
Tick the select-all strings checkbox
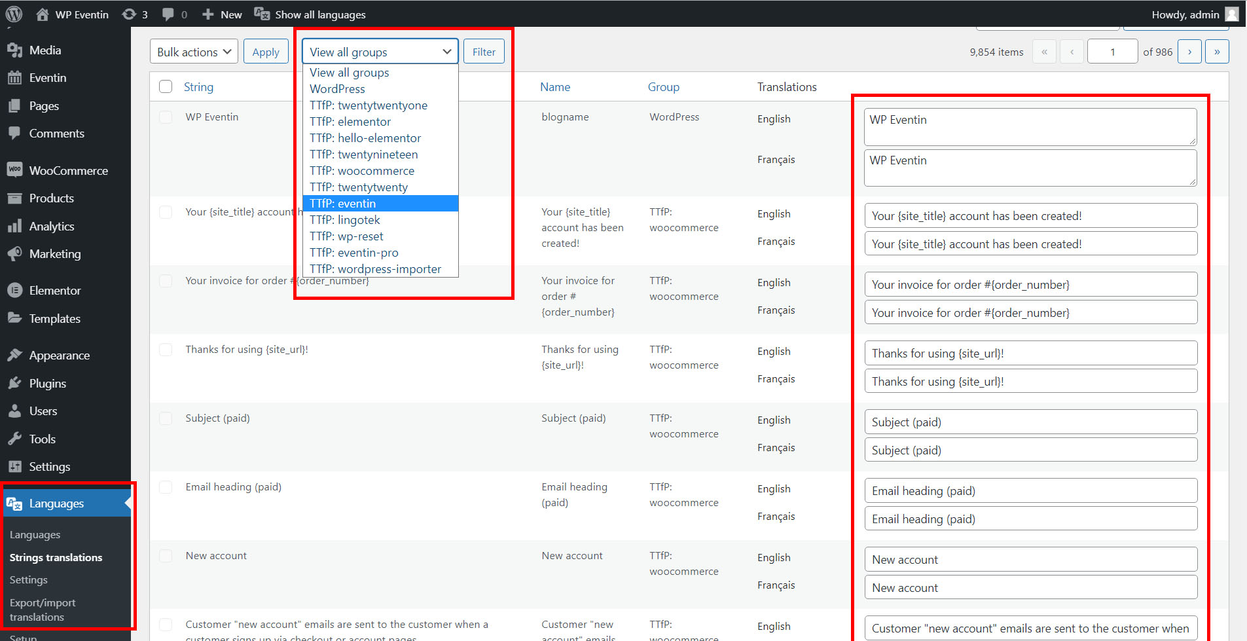click(166, 86)
